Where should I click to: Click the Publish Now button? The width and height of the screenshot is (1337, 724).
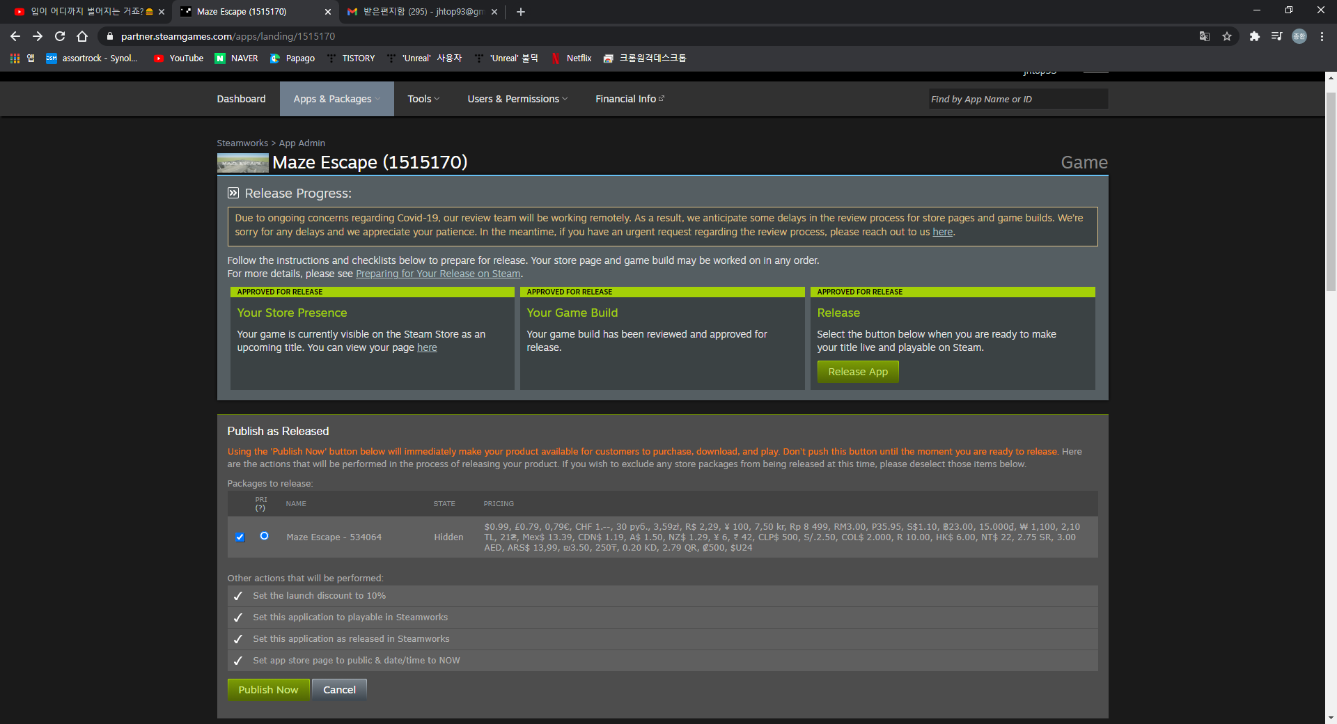268,690
